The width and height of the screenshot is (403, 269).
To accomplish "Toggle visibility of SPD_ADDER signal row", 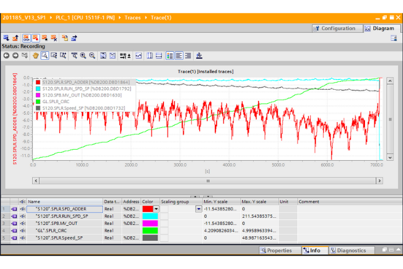I will [22, 209].
